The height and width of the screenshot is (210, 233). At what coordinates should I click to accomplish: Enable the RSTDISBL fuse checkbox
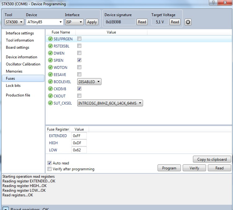coord(79,46)
